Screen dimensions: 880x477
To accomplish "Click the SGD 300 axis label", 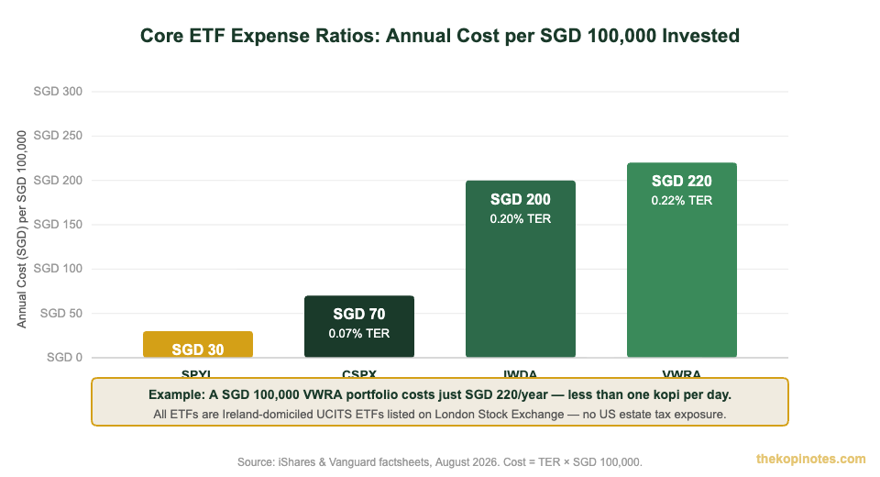I will (58, 91).
